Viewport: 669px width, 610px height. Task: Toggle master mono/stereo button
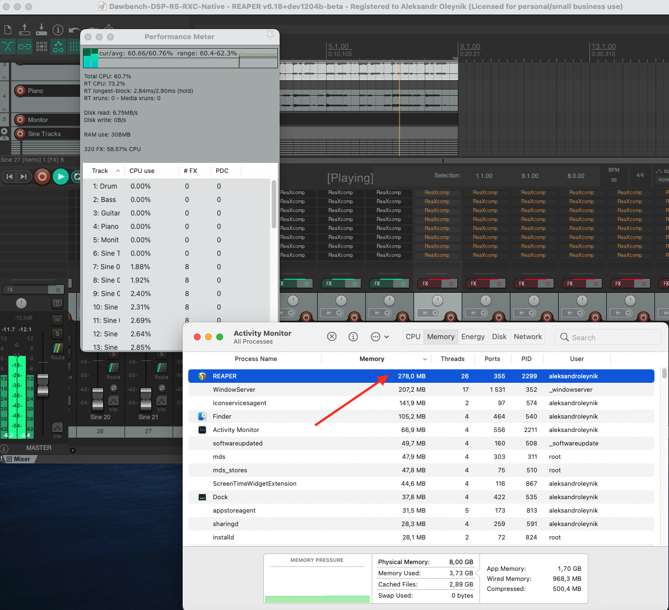pyautogui.click(x=57, y=303)
